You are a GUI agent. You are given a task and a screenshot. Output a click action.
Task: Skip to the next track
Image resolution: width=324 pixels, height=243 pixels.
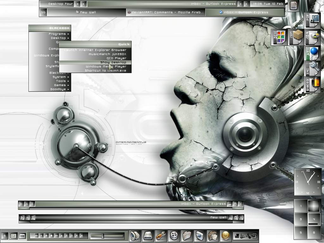(x=56, y=235)
